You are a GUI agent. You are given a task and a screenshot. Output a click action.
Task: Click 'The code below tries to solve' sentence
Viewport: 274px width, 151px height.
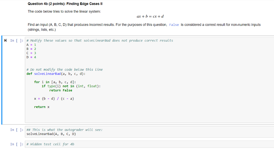(x=64, y=11)
